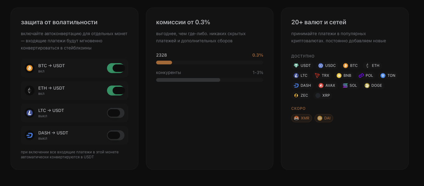Click the DOGE coin icon
Viewport: 424px width, 186px height.
[x=367, y=86]
